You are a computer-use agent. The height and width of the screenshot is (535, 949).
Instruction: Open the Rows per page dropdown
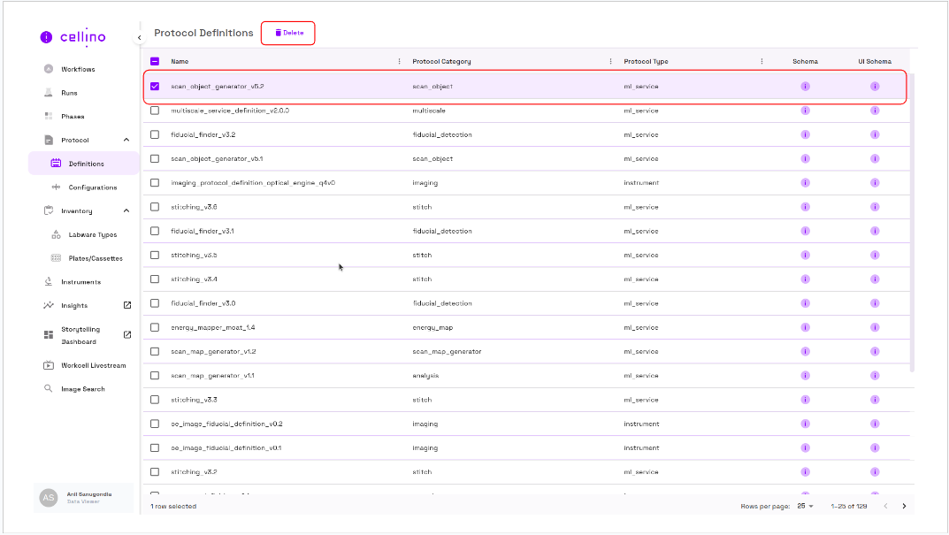[x=805, y=506]
